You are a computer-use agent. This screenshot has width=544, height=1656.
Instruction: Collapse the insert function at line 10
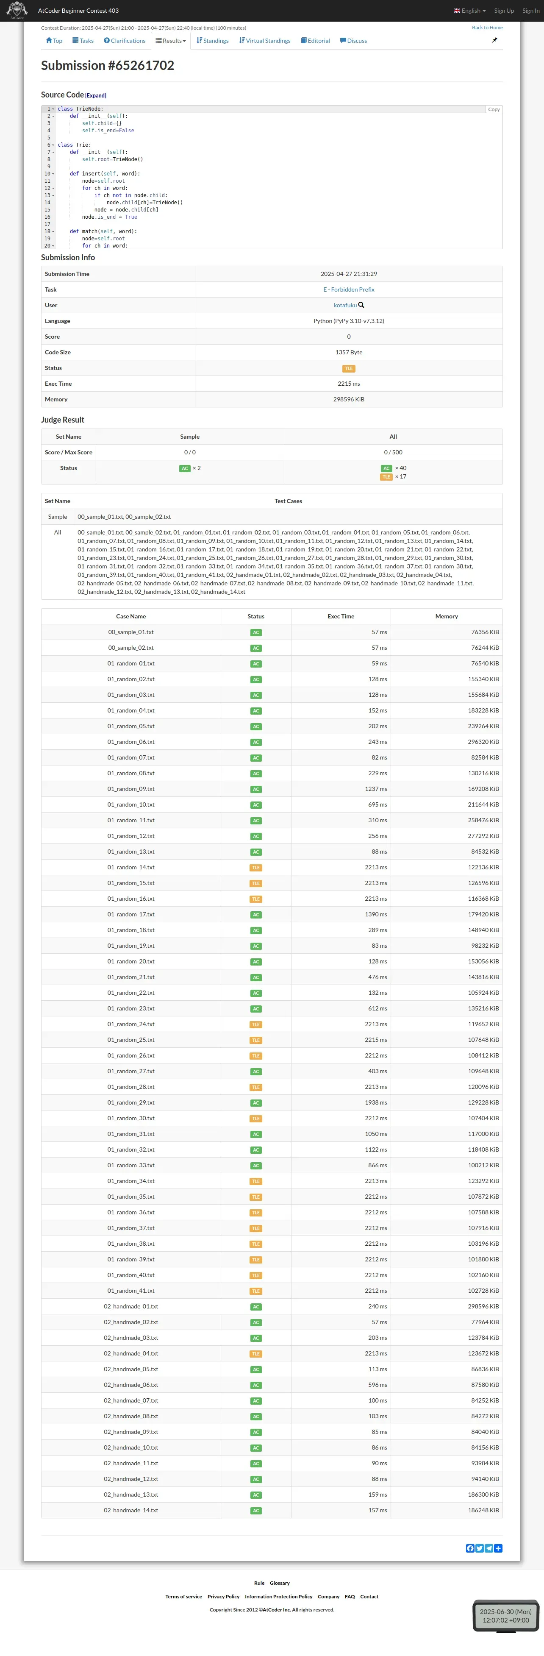(53, 174)
